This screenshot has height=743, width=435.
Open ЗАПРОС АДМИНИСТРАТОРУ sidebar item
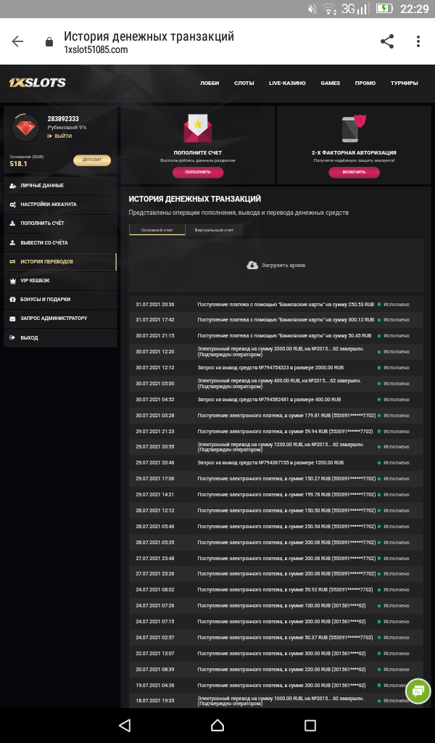[x=60, y=319]
